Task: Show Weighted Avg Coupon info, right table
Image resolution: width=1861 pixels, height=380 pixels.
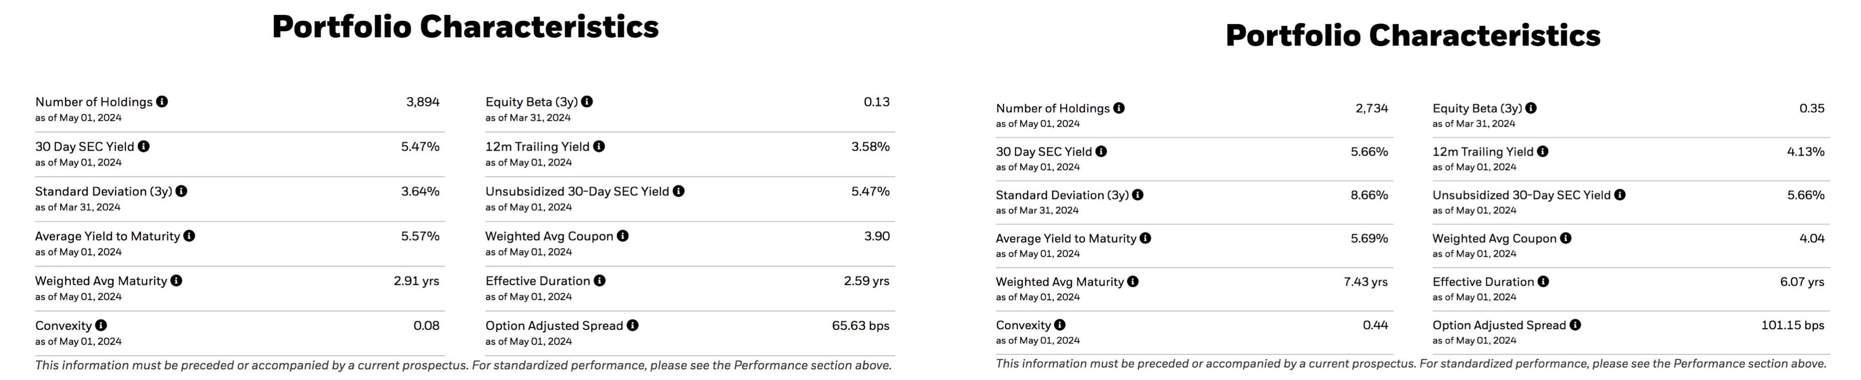Action: pos(1565,238)
